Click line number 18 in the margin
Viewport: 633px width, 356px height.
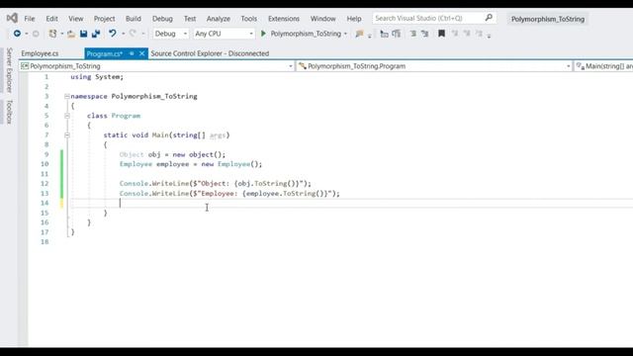click(45, 241)
